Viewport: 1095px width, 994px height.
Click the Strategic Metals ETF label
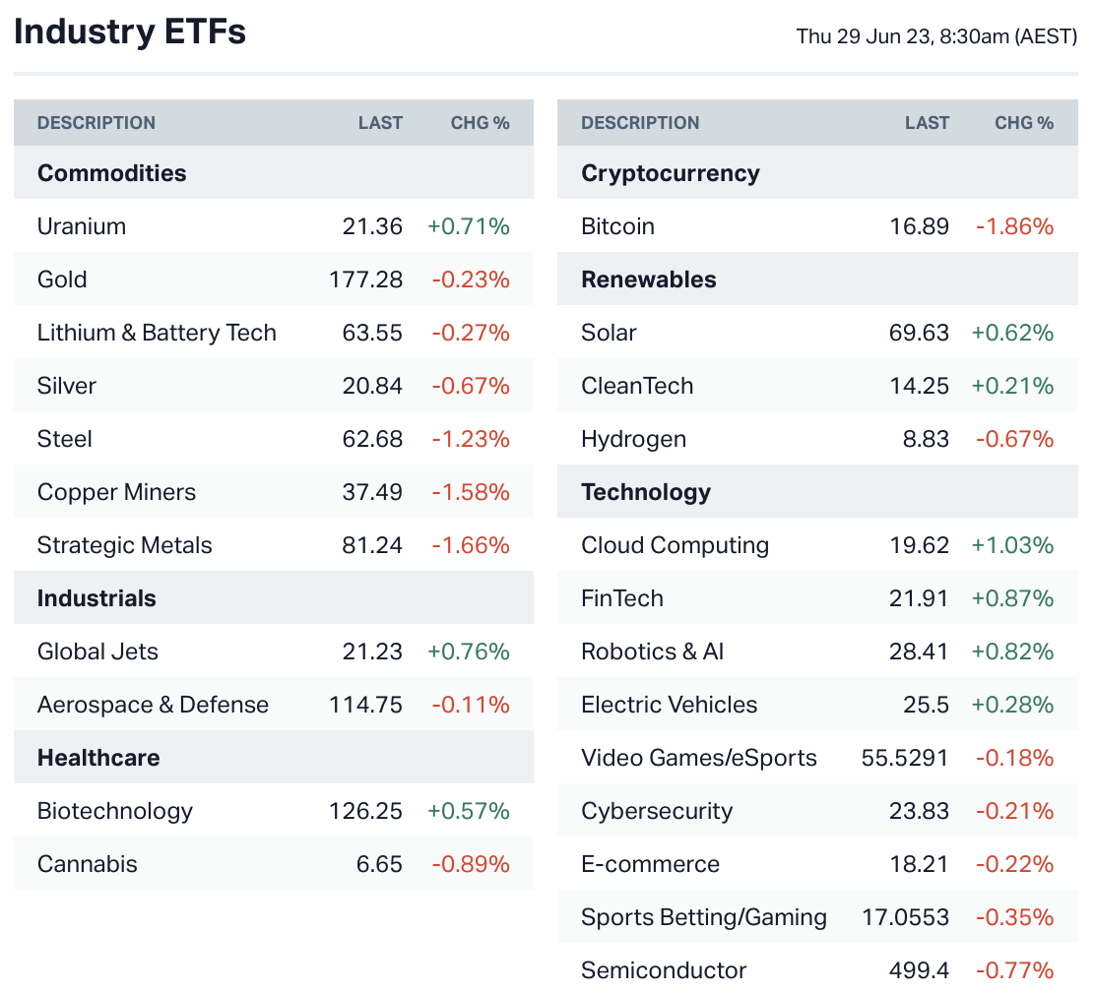pyautogui.click(x=124, y=545)
